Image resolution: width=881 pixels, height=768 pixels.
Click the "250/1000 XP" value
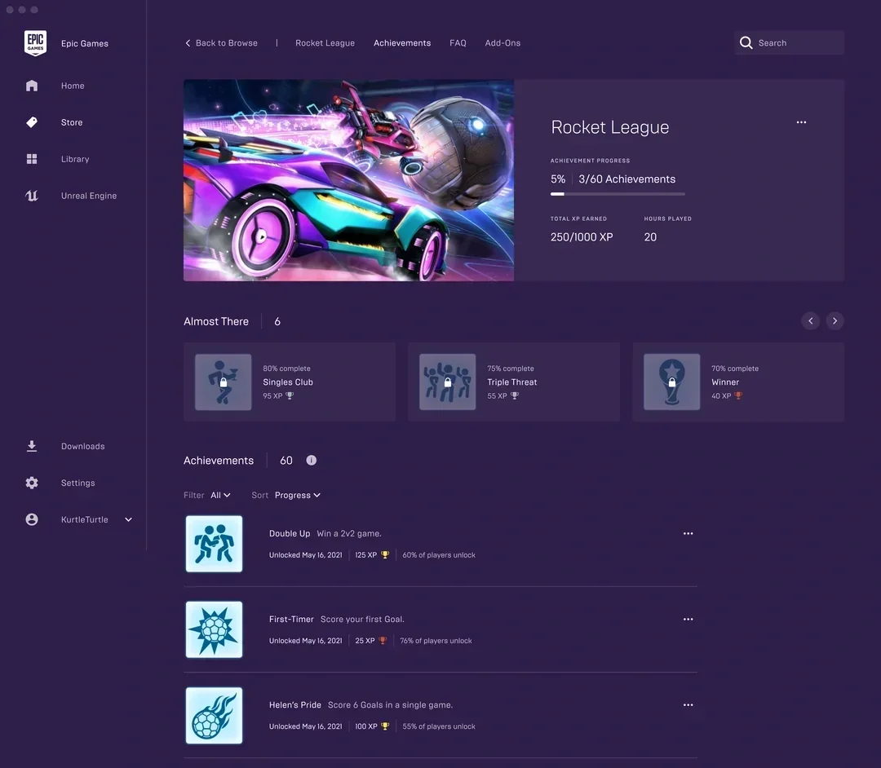pyautogui.click(x=582, y=237)
